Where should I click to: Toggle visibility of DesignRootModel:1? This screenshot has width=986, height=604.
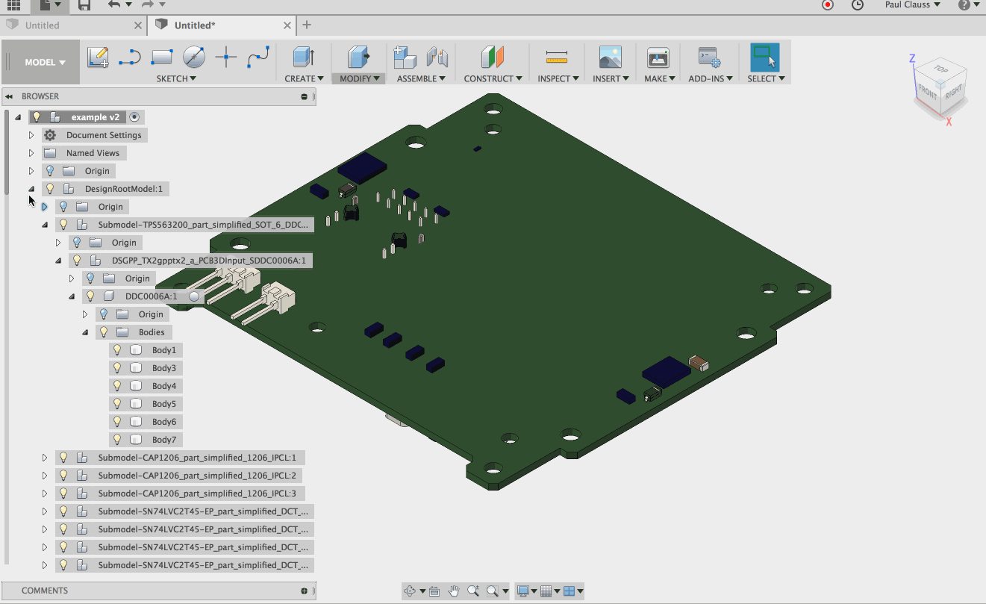pos(50,189)
